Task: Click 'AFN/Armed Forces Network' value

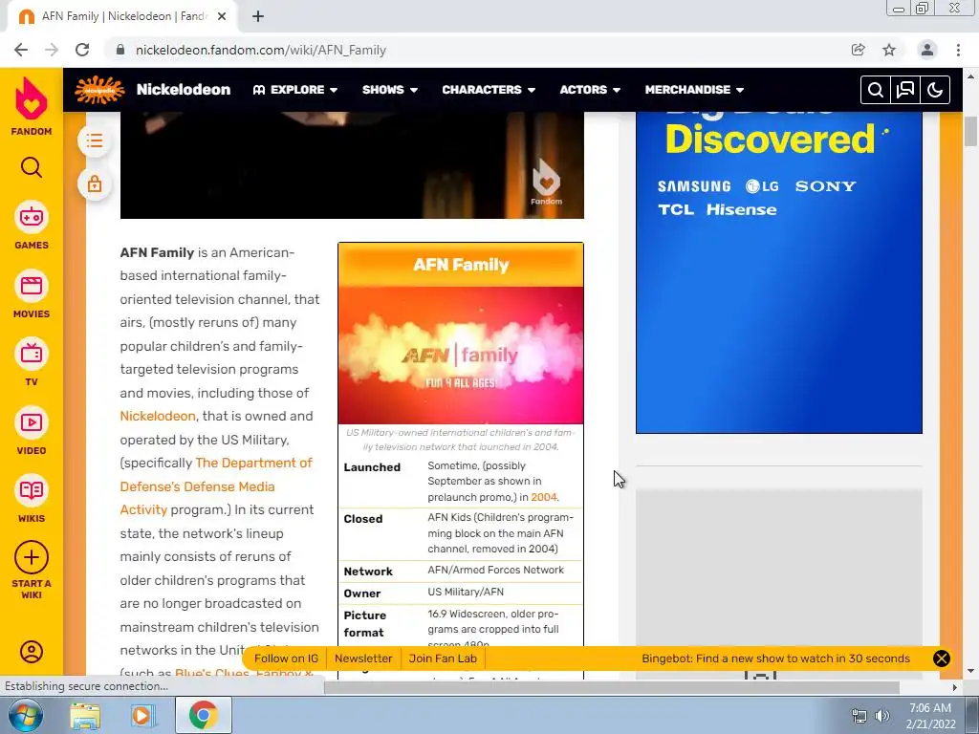Action: 496,570
